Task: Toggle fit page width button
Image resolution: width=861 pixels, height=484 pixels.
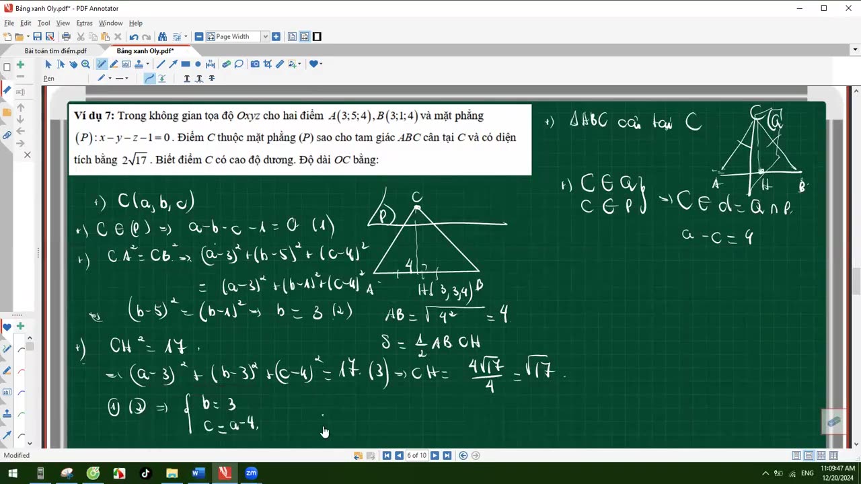Action: 305,36
